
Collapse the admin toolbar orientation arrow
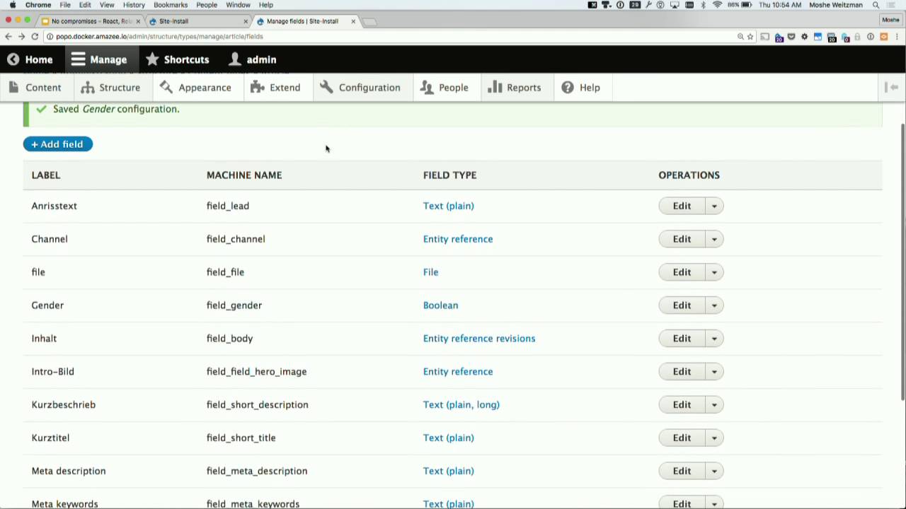pos(892,88)
